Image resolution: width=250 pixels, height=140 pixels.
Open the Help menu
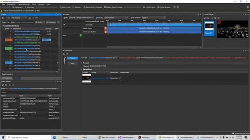(x=48, y=4)
